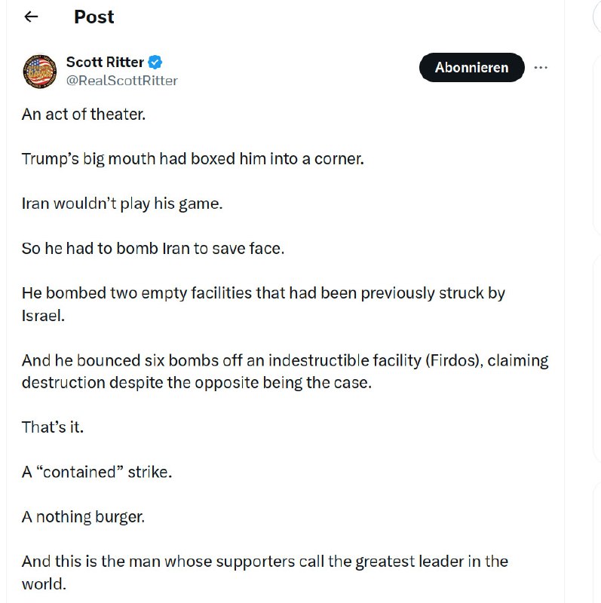Select the sentence about Trump's big mouth
601x603 pixels.
pos(192,159)
